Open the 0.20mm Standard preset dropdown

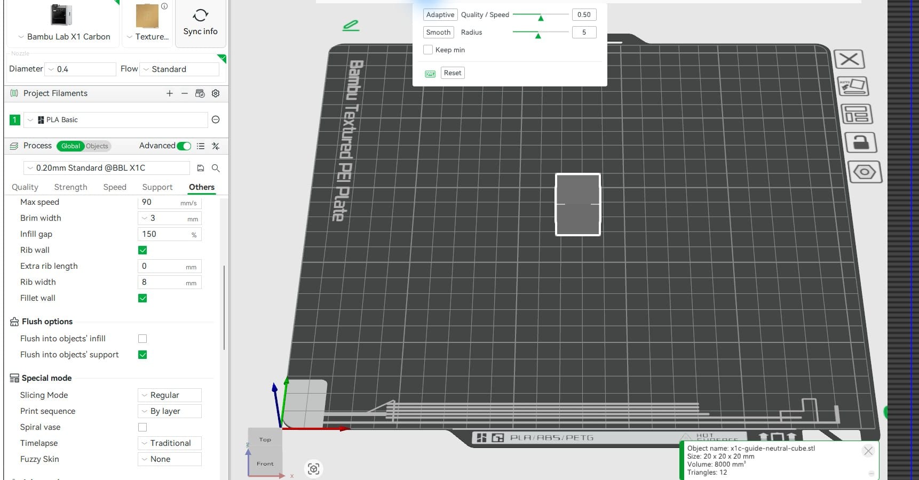pos(107,168)
